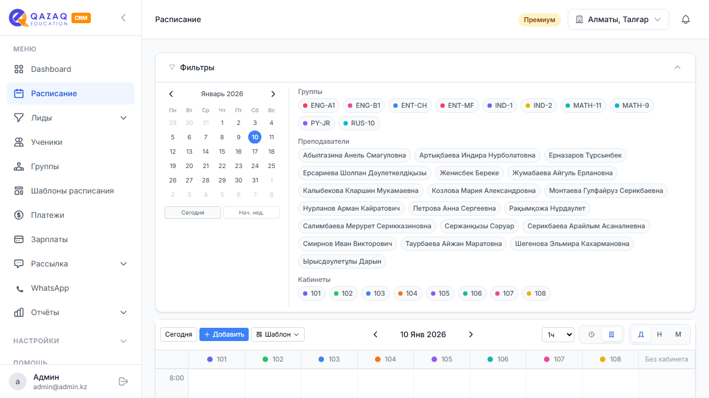Expand the Отчёты submenu
This screenshot has height=398, width=709.
(x=70, y=312)
